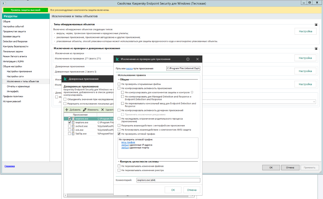Open 'Интерфейс' subsection
323x199 pixels.
click(13, 91)
